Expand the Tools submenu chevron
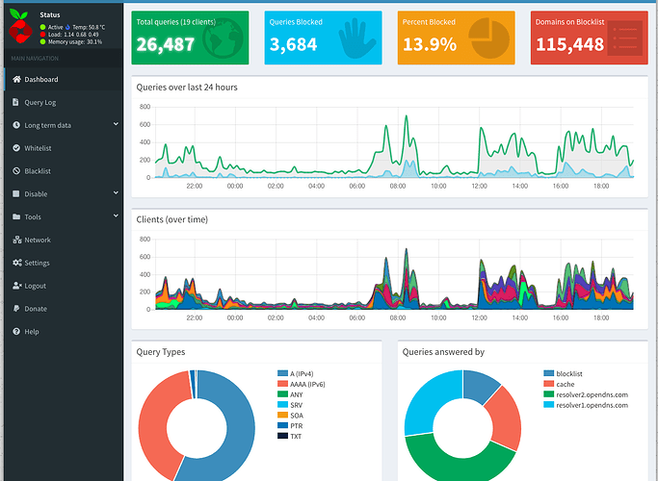Viewport: 658px width, 481px height. [x=116, y=216]
